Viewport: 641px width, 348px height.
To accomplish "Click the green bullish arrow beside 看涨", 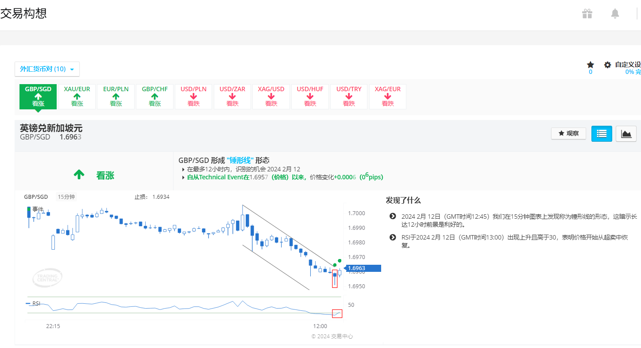I will click(x=79, y=175).
